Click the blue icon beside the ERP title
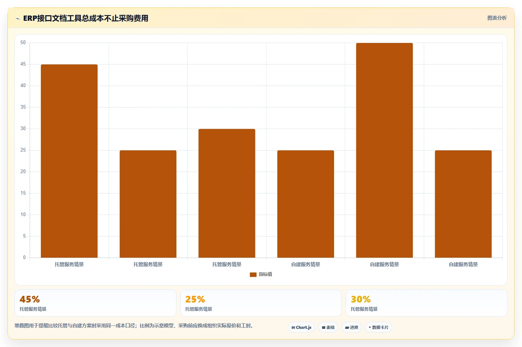Image resolution: width=522 pixels, height=347 pixels. click(x=17, y=19)
